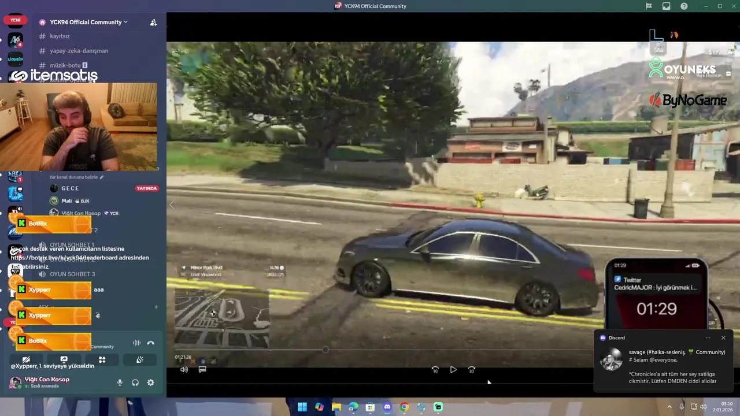The height and width of the screenshot is (416, 740).
Task: Click the video volume speaker icon
Action: tap(184, 369)
